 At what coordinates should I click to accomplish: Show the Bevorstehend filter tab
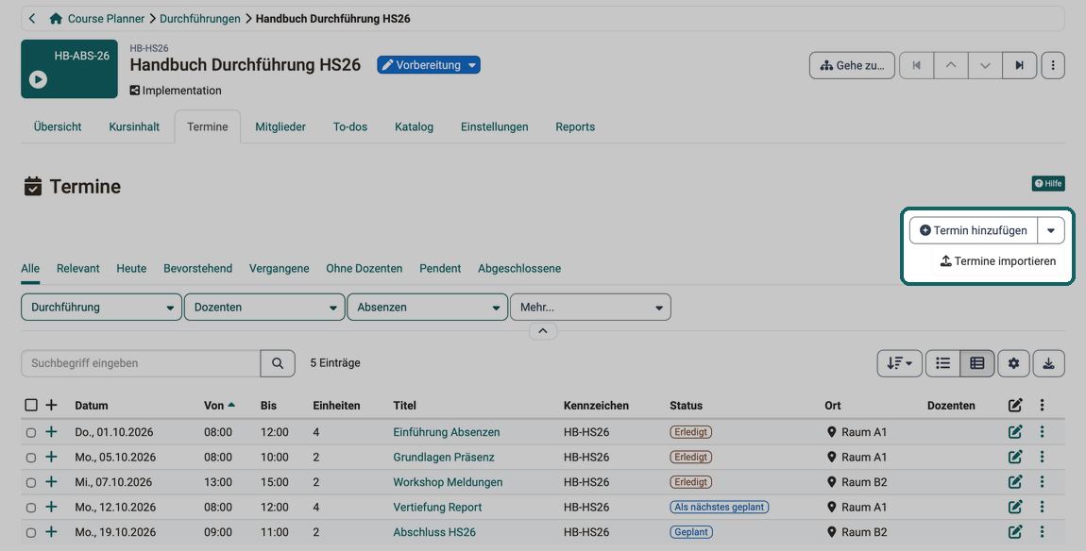198,269
